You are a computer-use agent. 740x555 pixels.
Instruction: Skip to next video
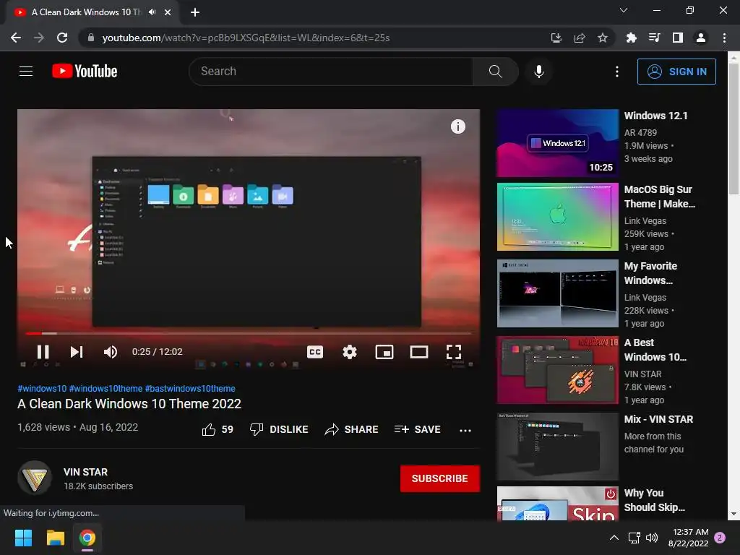[x=77, y=352]
